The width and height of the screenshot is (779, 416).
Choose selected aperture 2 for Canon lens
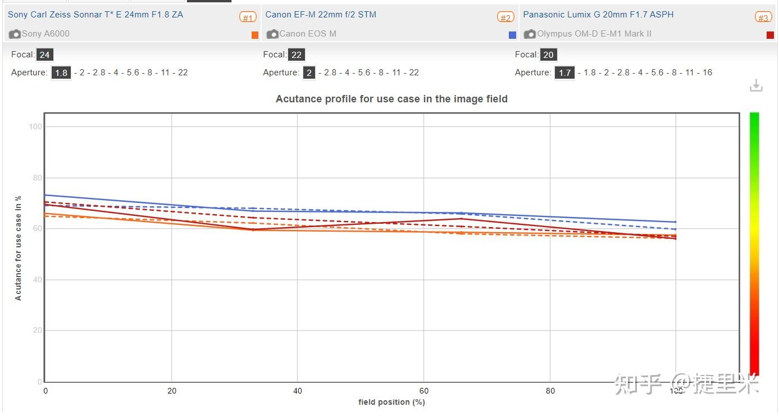(309, 73)
